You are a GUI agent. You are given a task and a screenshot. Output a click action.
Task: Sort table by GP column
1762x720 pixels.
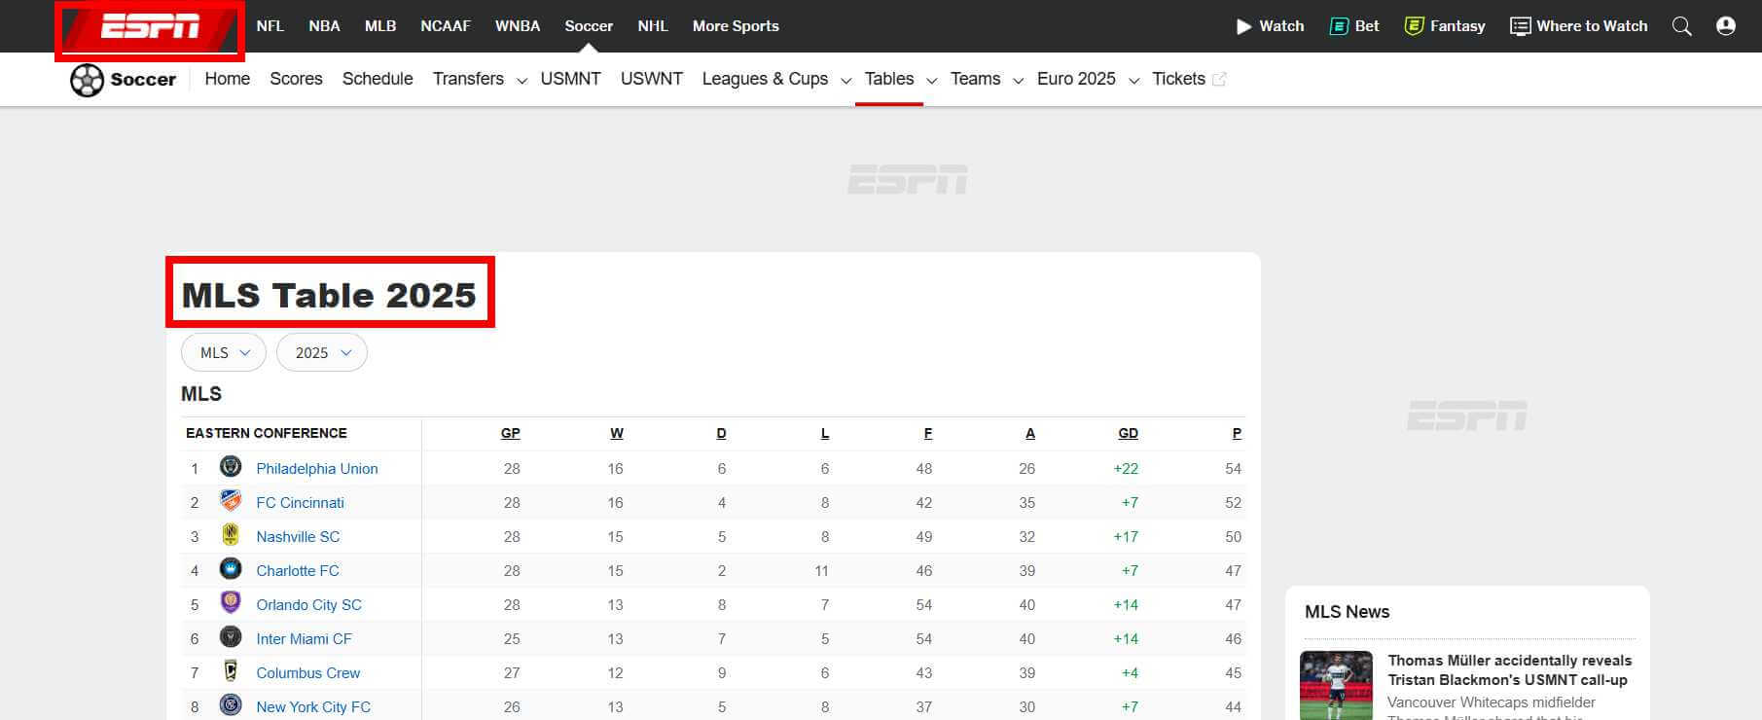511,433
